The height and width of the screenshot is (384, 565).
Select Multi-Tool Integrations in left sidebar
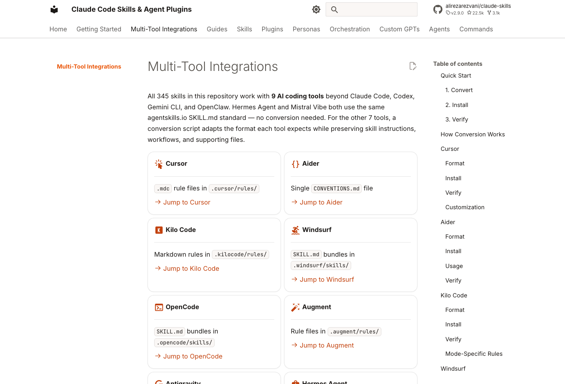click(x=89, y=67)
